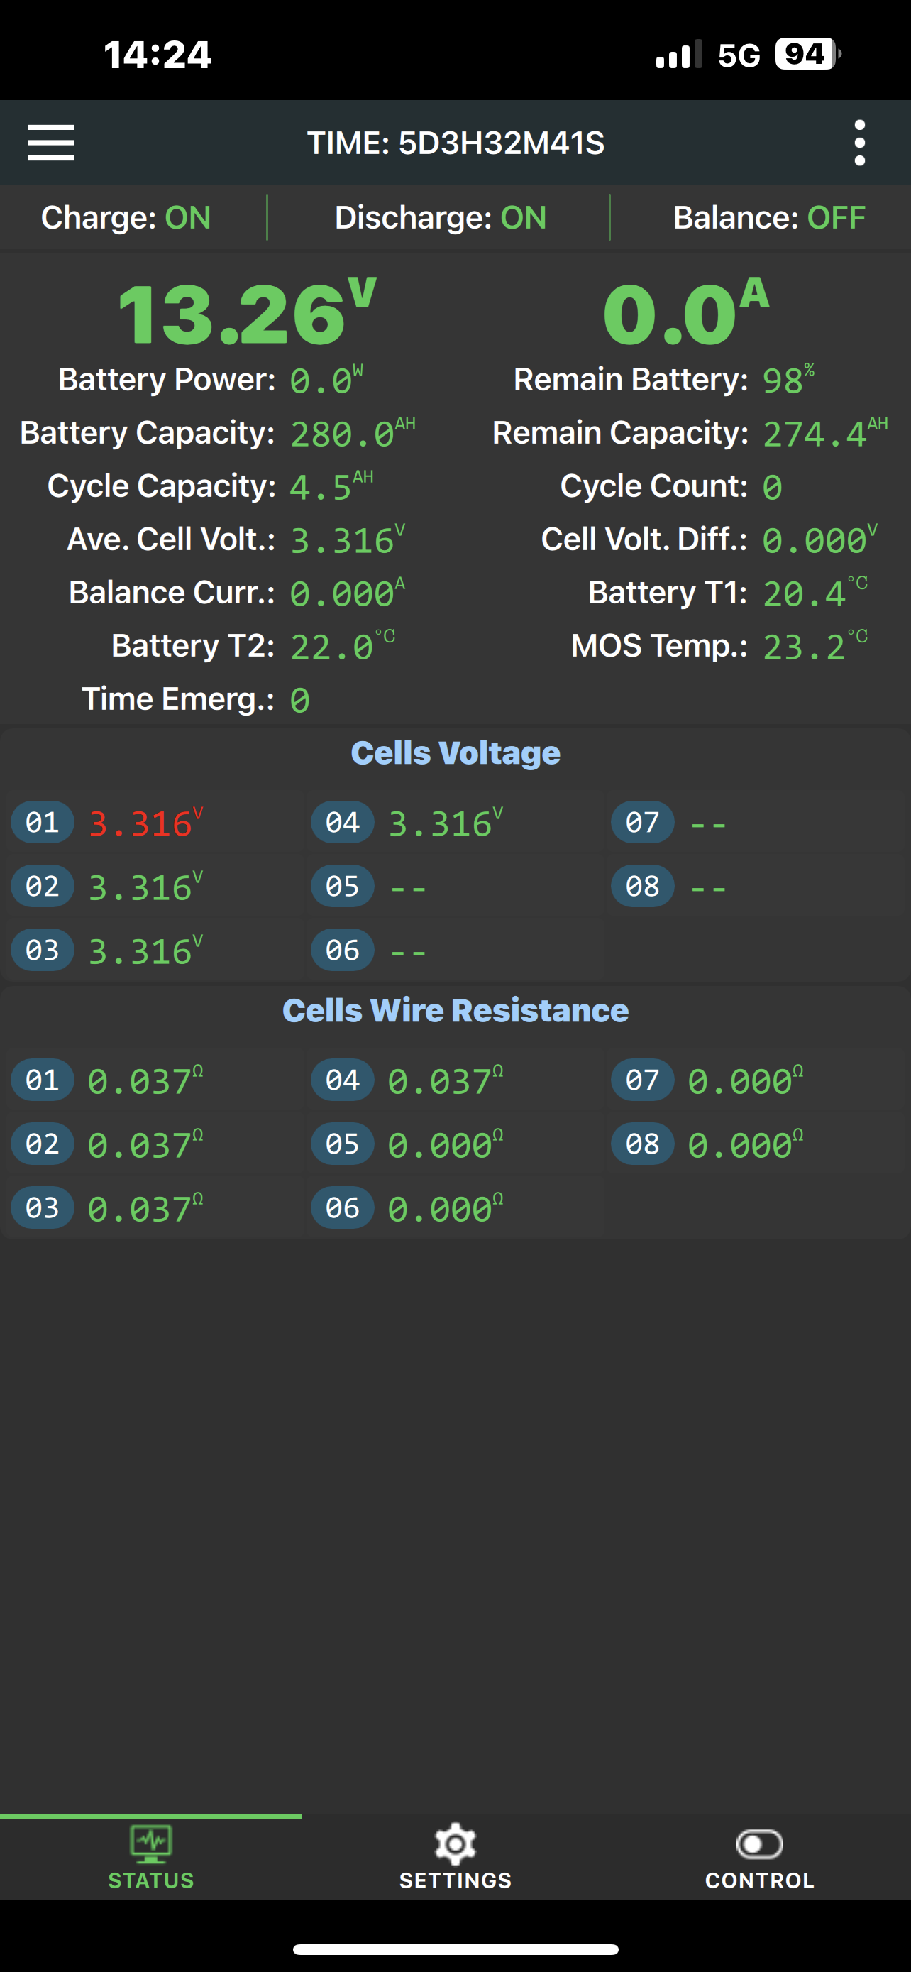
Task: Tap the cell 08 wire resistance badge
Action: tap(643, 1144)
